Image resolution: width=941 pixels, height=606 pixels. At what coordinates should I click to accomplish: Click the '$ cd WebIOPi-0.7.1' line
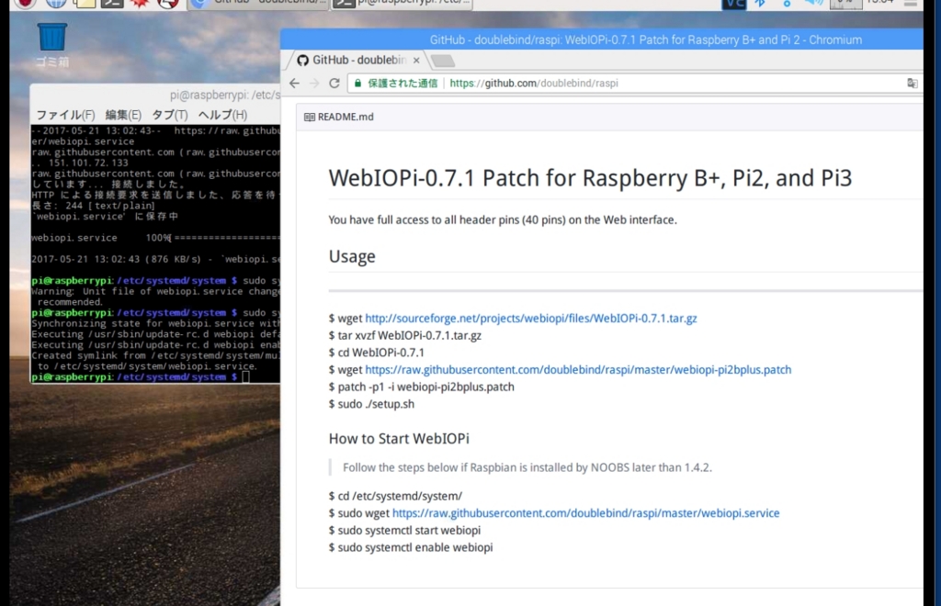pyautogui.click(x=376, y=353)
